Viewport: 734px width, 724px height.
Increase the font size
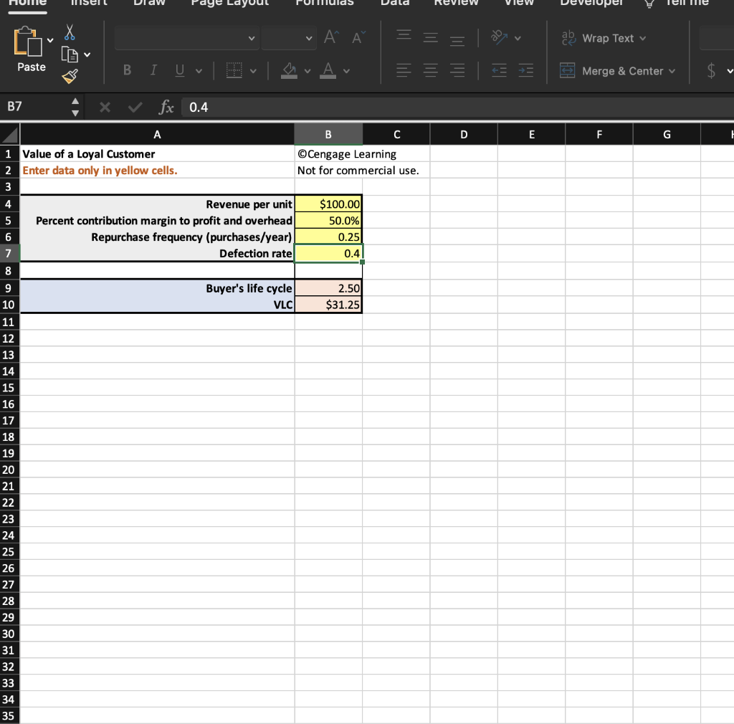[329, 38]
